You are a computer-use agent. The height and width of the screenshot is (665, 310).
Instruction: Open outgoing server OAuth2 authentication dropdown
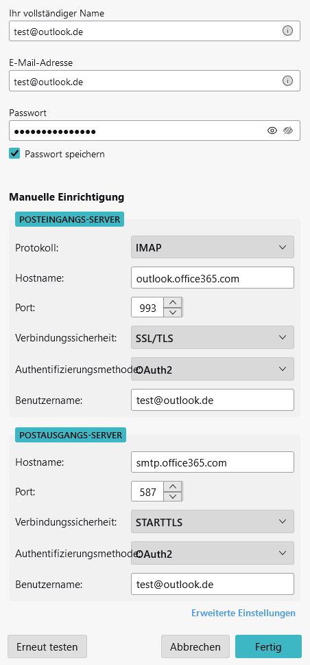pos(213,553)
